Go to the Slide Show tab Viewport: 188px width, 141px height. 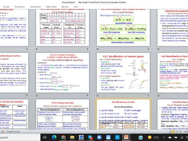(51, 7)
